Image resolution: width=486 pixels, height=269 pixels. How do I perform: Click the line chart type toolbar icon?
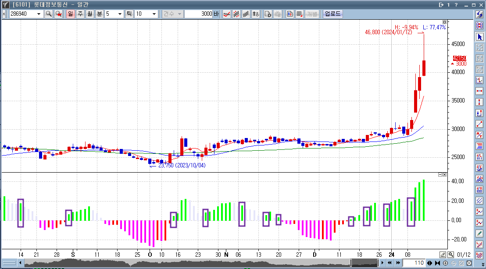(x=227, y=14)
